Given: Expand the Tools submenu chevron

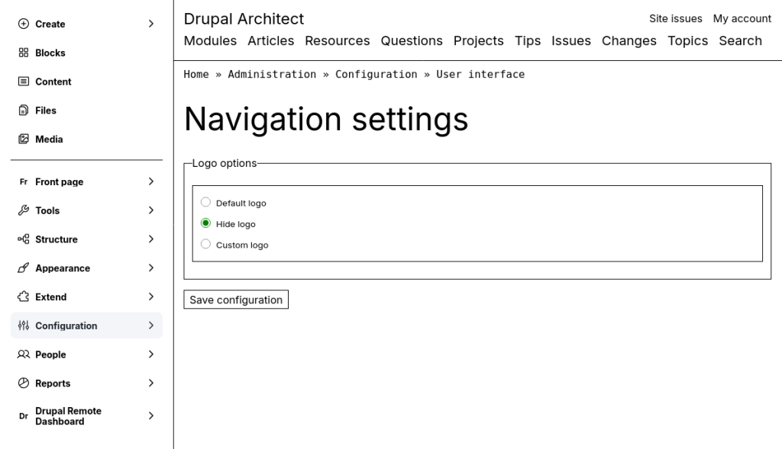Looking at the screenshot, I should (151, 210).
